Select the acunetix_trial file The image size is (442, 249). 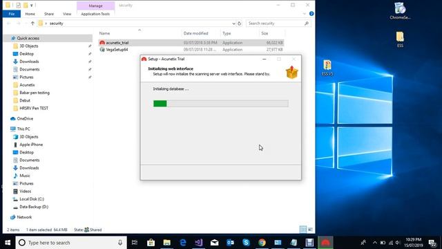click(117, 43)
